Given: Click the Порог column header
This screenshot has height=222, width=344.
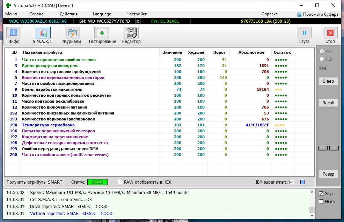Looking at the screenshot, I should (219, 52).
